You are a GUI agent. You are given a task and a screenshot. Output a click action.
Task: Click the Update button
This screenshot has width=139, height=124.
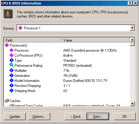pos(14,117)
